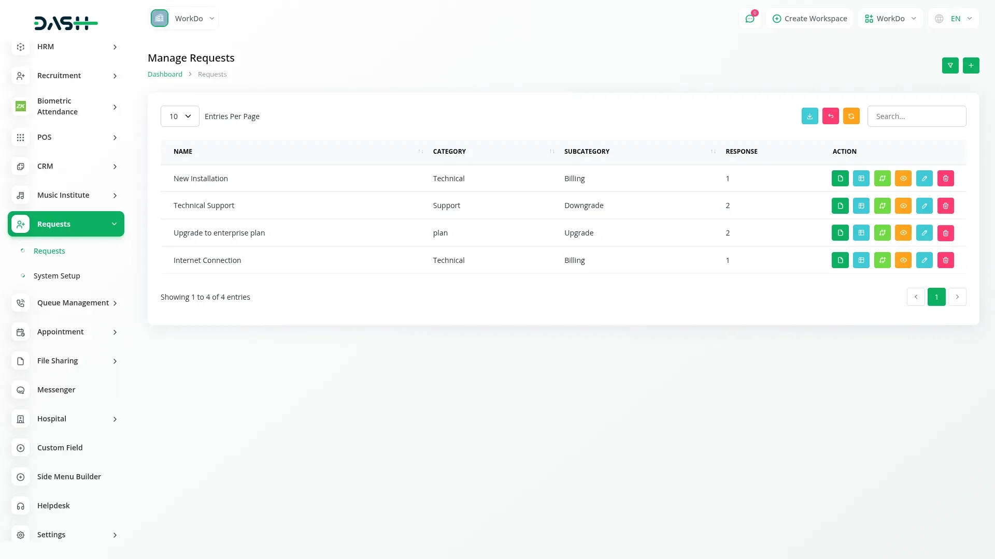Click the pink undo reset icon

(x=830, y=116)
